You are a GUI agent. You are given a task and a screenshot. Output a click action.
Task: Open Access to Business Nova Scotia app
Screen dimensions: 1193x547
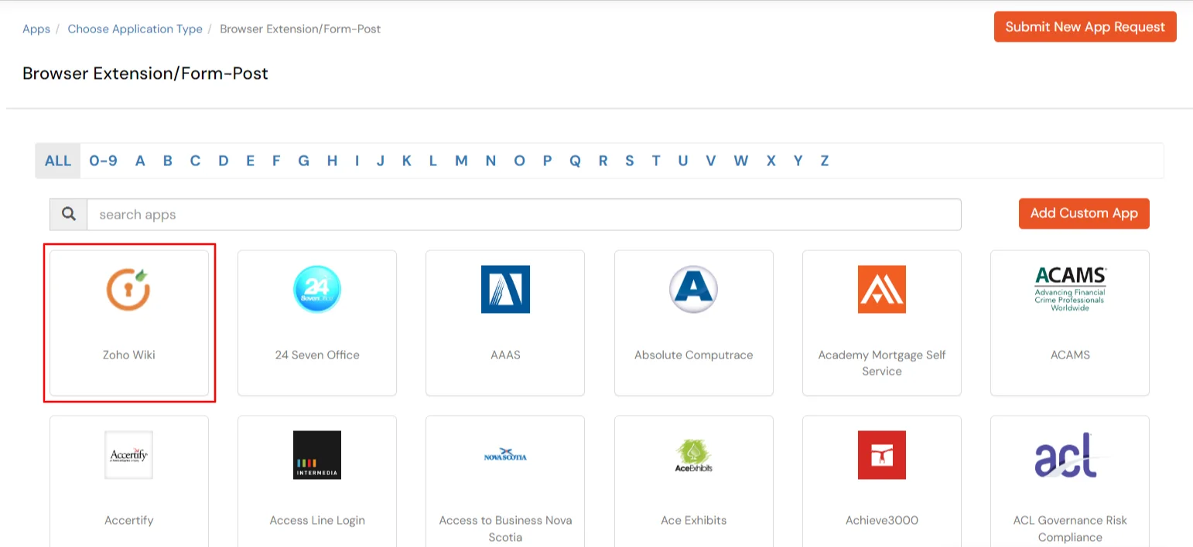pyautogui.click(x=504, y=479)
